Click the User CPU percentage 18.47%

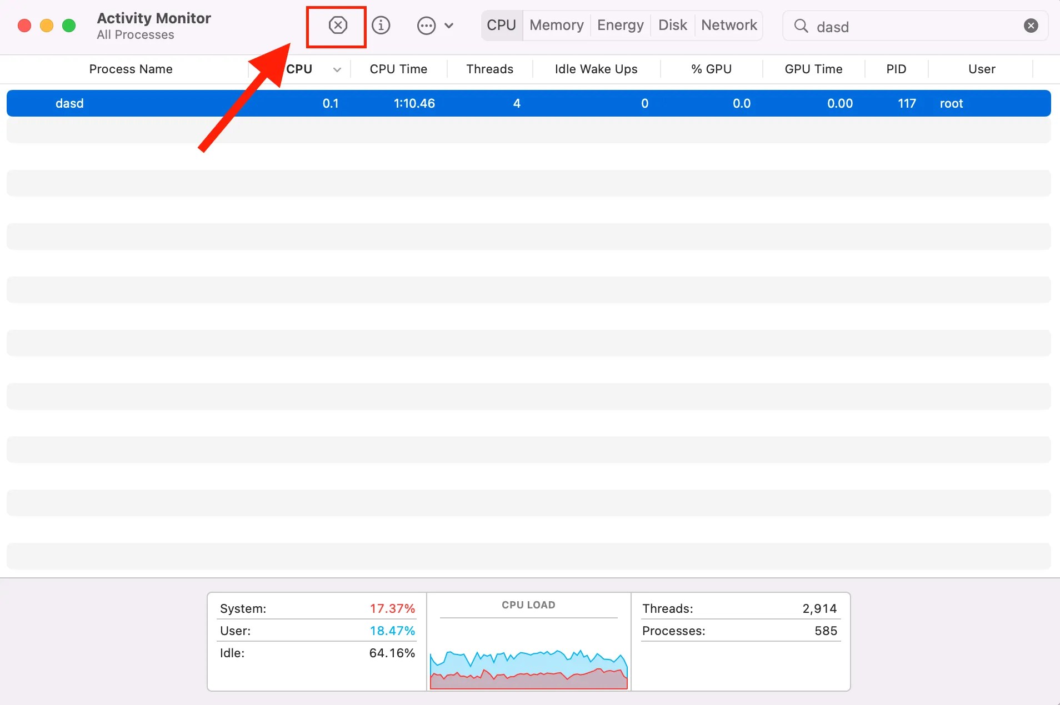point(393,631)
